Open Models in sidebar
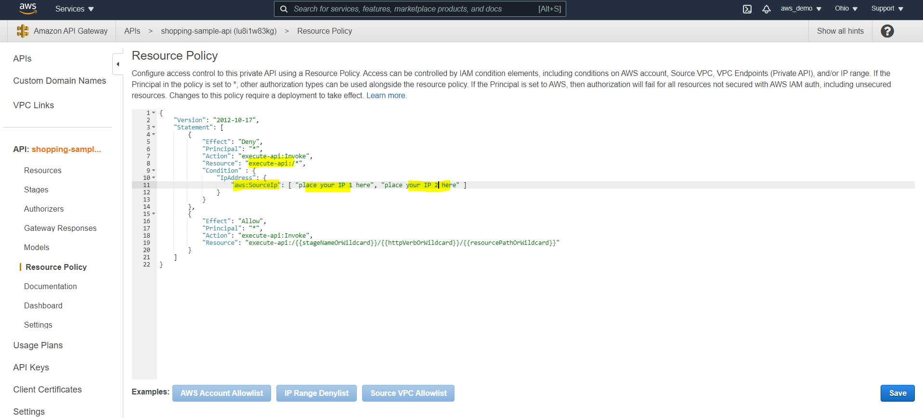This screenshot has height=418, width=923. 37,248
